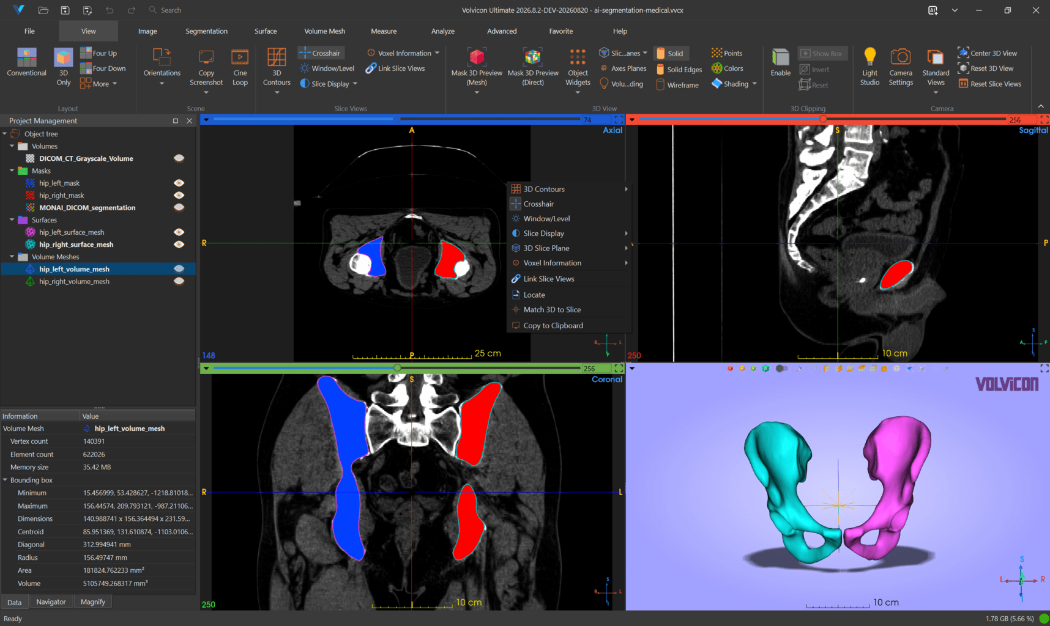This screenshot has height=626, width=1050.
Task: Collapse the Surfaces tree node
Action: [12, 219]
